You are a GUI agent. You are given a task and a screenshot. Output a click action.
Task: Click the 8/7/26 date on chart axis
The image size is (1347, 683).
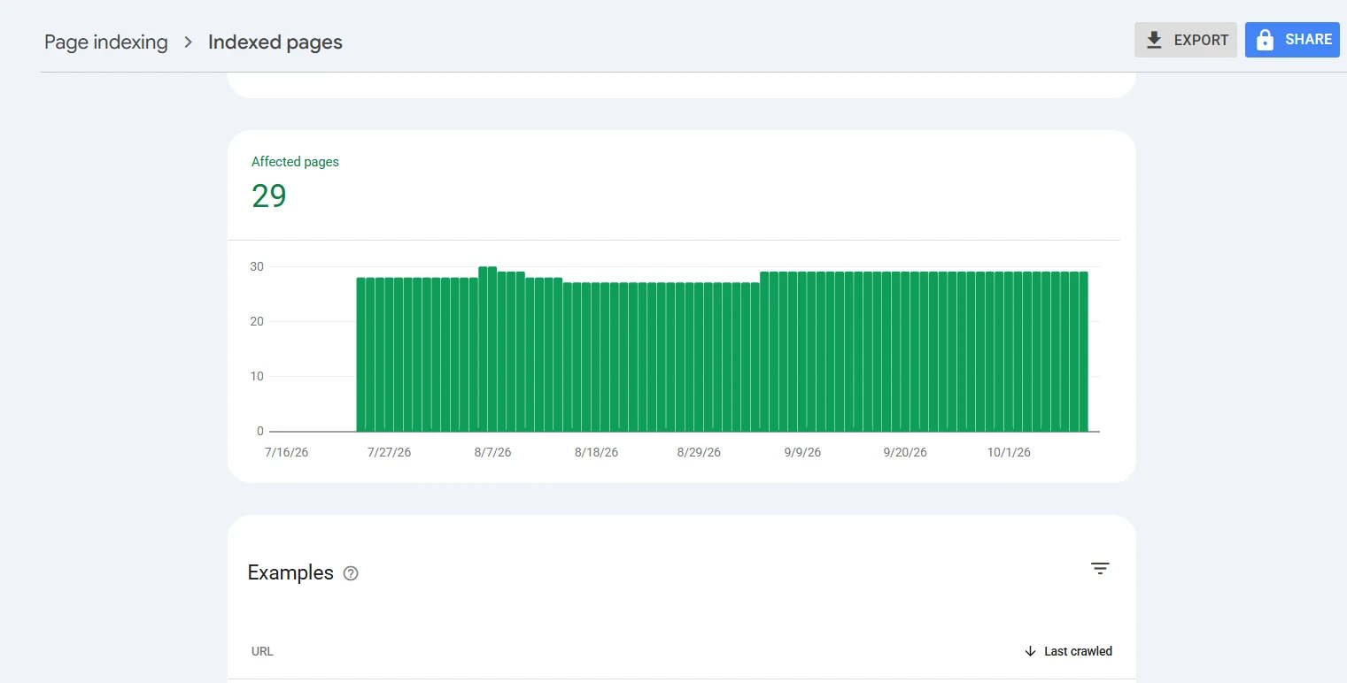coord(492,452)
